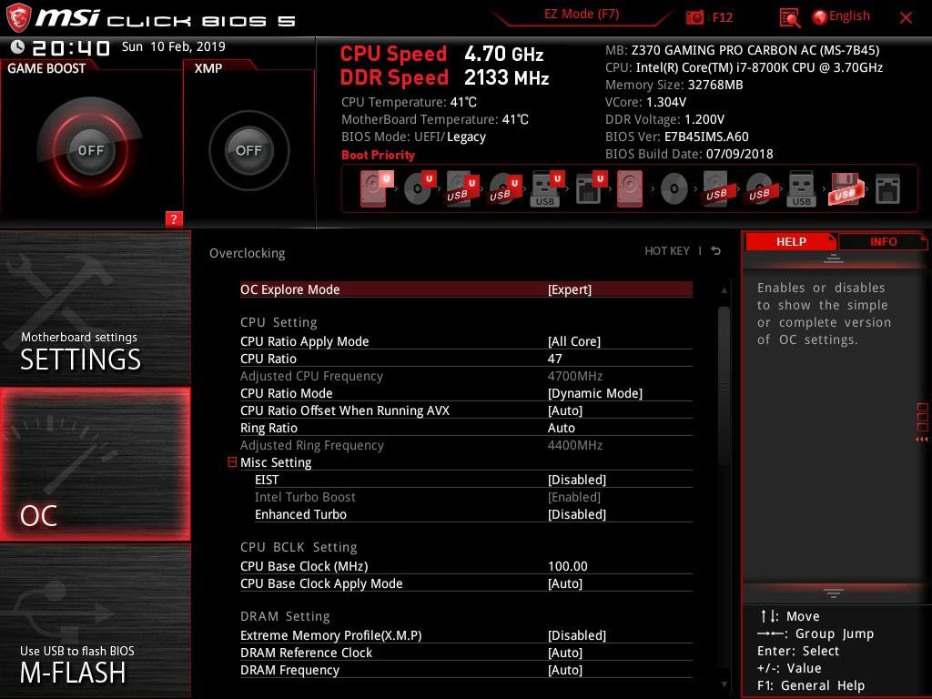Select the legacy hard disk icon without U badge
Image resolution: width=932 pixels, height=699 pixels.
point(630,188)
